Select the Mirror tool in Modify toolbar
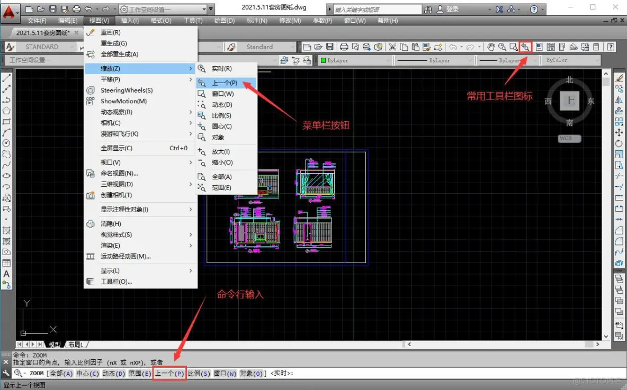Image resolution: width=627 pixels, height=390 pixels. point(619,100)
